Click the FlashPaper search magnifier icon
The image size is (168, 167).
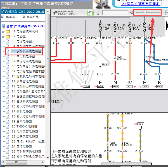click(132, 13)
